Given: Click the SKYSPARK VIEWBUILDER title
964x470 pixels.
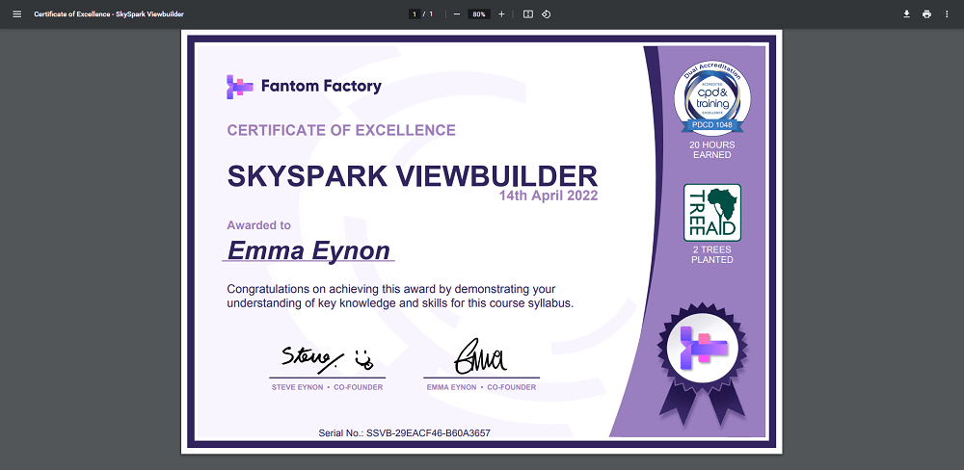Looking at the screenshot, I should coord(412,176).
